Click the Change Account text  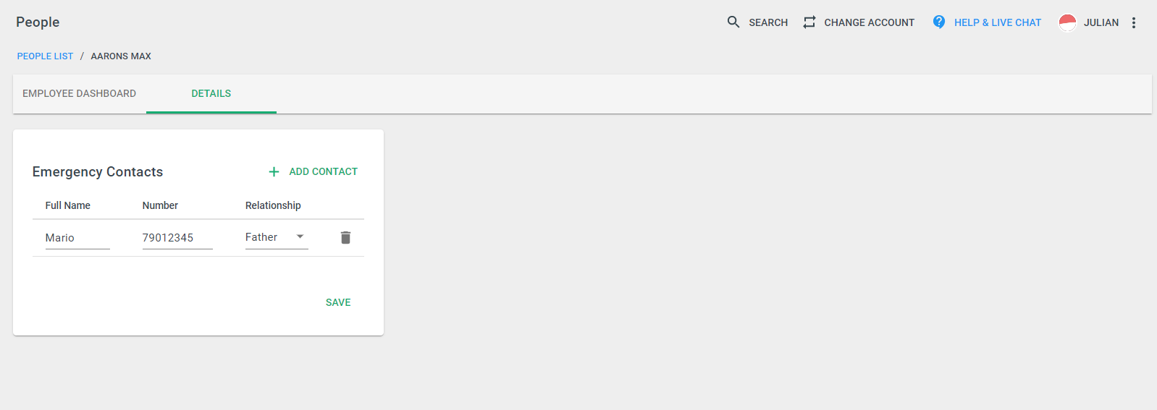[x=869, y=22]
